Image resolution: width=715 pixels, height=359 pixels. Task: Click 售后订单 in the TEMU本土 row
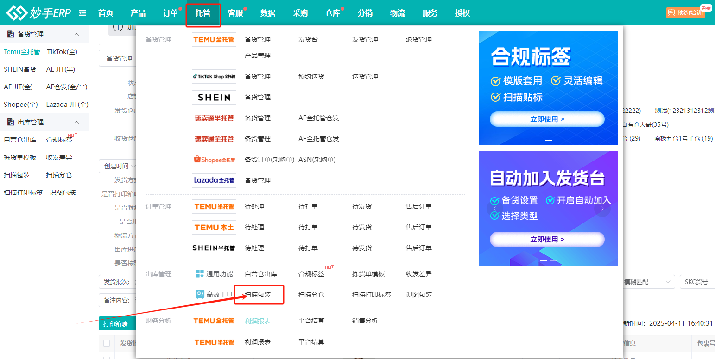tap(419, 227)
